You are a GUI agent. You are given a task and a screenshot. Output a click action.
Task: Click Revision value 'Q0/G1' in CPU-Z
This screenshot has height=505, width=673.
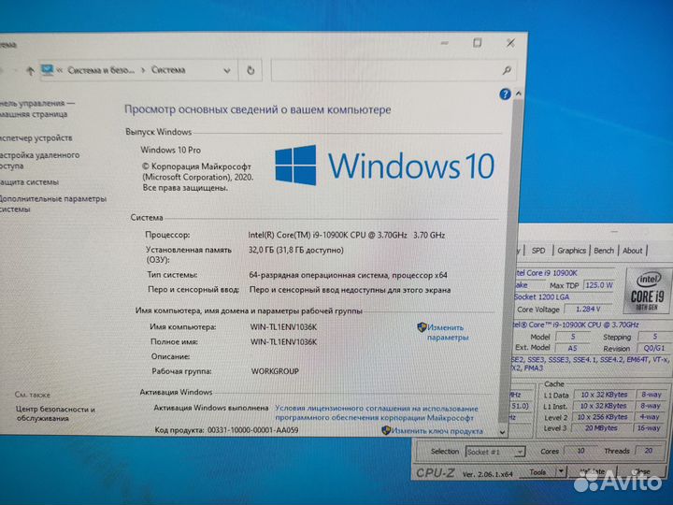coord(654,348)
